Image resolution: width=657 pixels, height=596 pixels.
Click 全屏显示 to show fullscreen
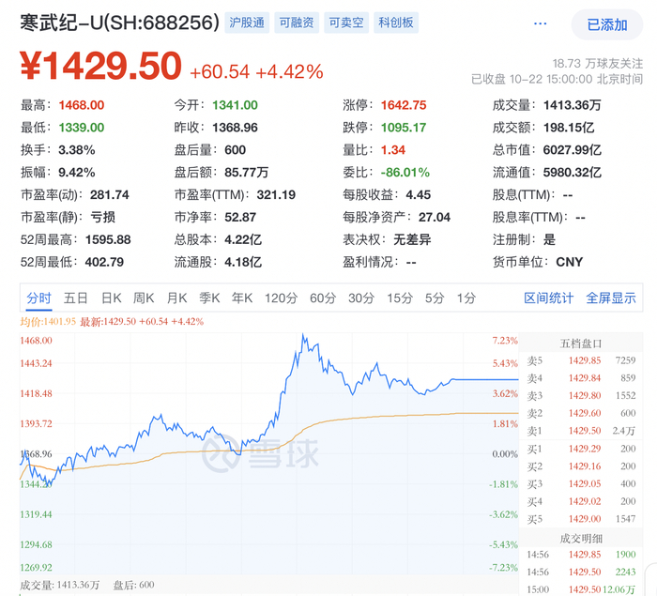point(611,298)
